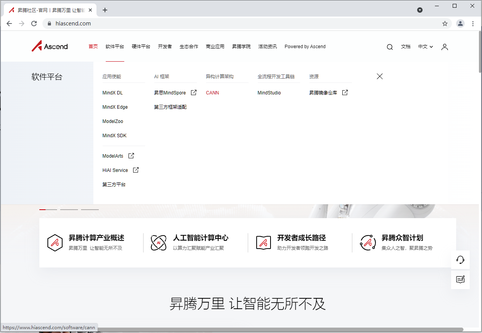Click the 昇腾计算产业概述 hexagon icon
Image resolution: width=482 pixels, height=333 pixels.
click(x=55, y=243)
